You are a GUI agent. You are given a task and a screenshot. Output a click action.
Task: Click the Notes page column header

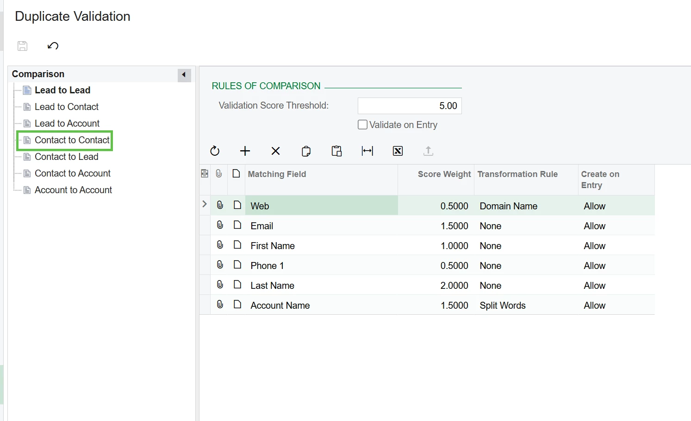236,174
